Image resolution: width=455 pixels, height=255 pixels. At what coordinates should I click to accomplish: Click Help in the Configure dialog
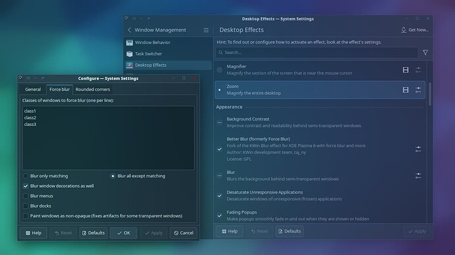click(x=34, y=233)
